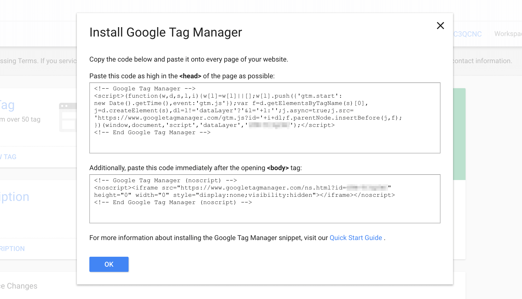The height and width of the screenshot is (299, 522).
Task: Switch to the Workspace tab
Action: coord(508,34)
